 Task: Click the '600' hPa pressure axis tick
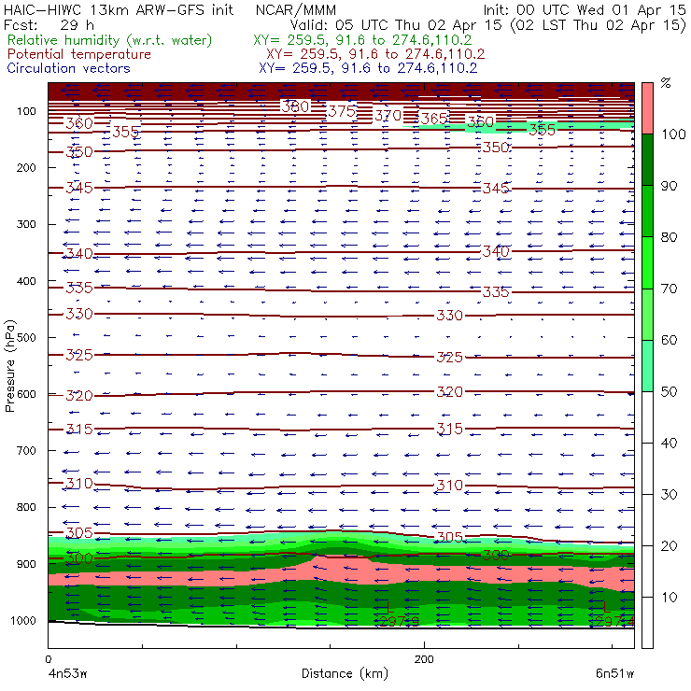(26, 394)
